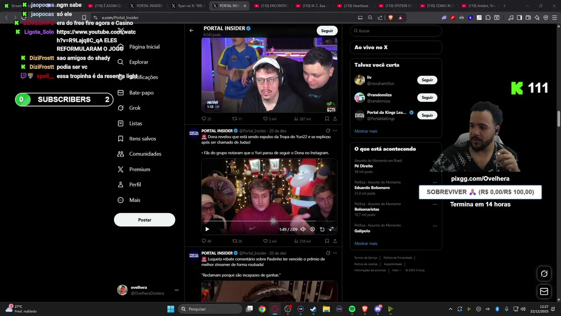This screenshot has height=316, width=561.
Task: Open more options for the Eduardo Bolsonaro trend
Action: (x=435, y=183)
